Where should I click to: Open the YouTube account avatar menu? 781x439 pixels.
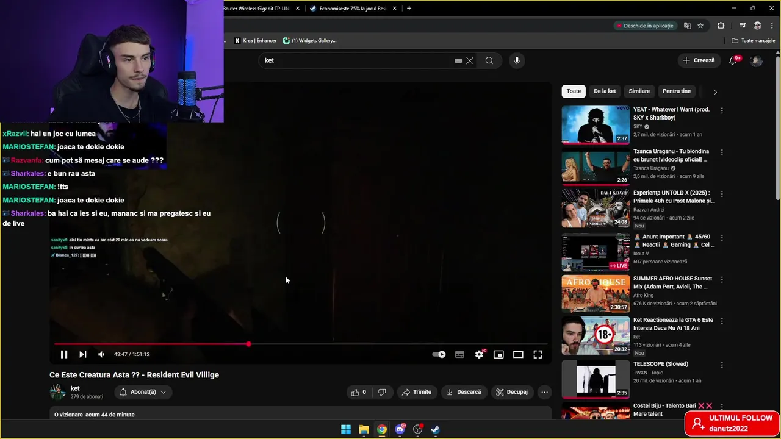(x=756, y=60)
